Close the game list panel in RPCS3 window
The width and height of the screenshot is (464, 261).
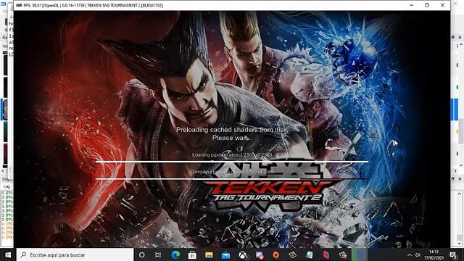460,37
